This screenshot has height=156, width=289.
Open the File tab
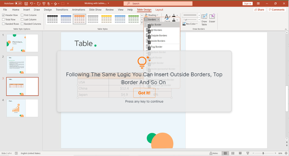click(x=5, y=10)
